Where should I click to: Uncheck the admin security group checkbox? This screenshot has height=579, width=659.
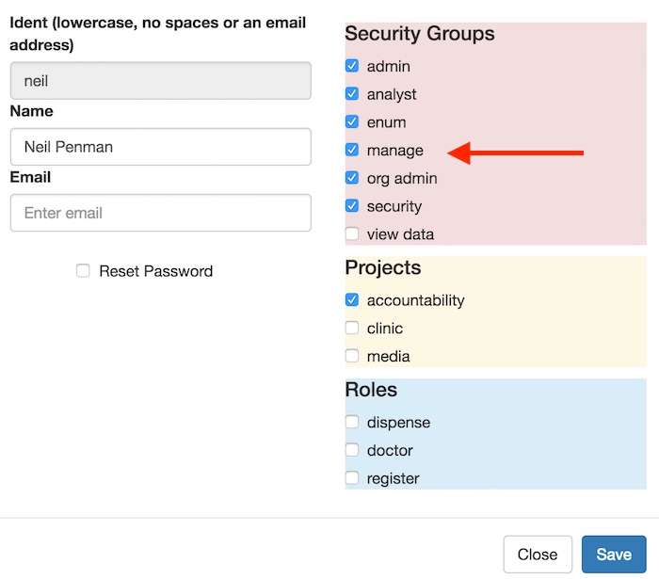point(352,66)
